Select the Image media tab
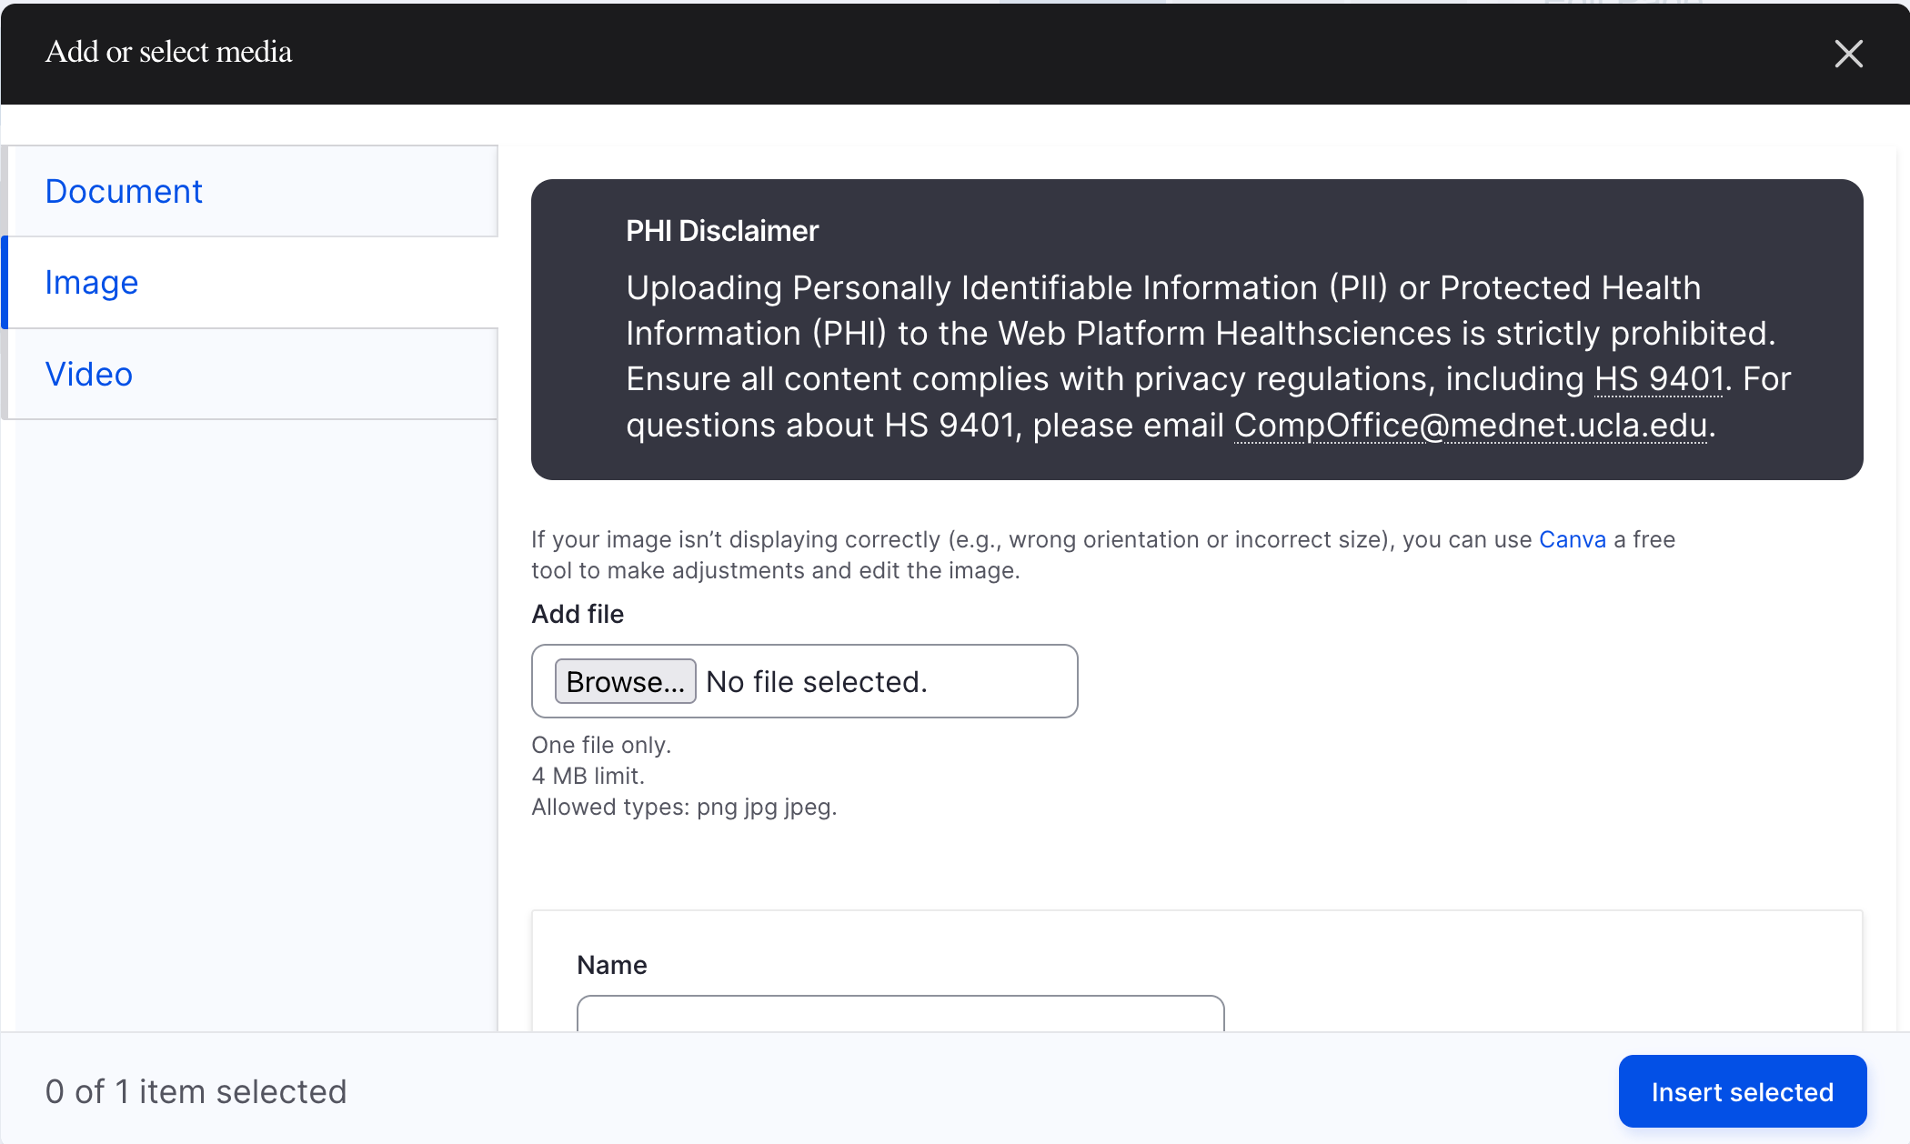Image resolution: width=1910 pixels, height=1144 pixels. (x=92, y=283)
